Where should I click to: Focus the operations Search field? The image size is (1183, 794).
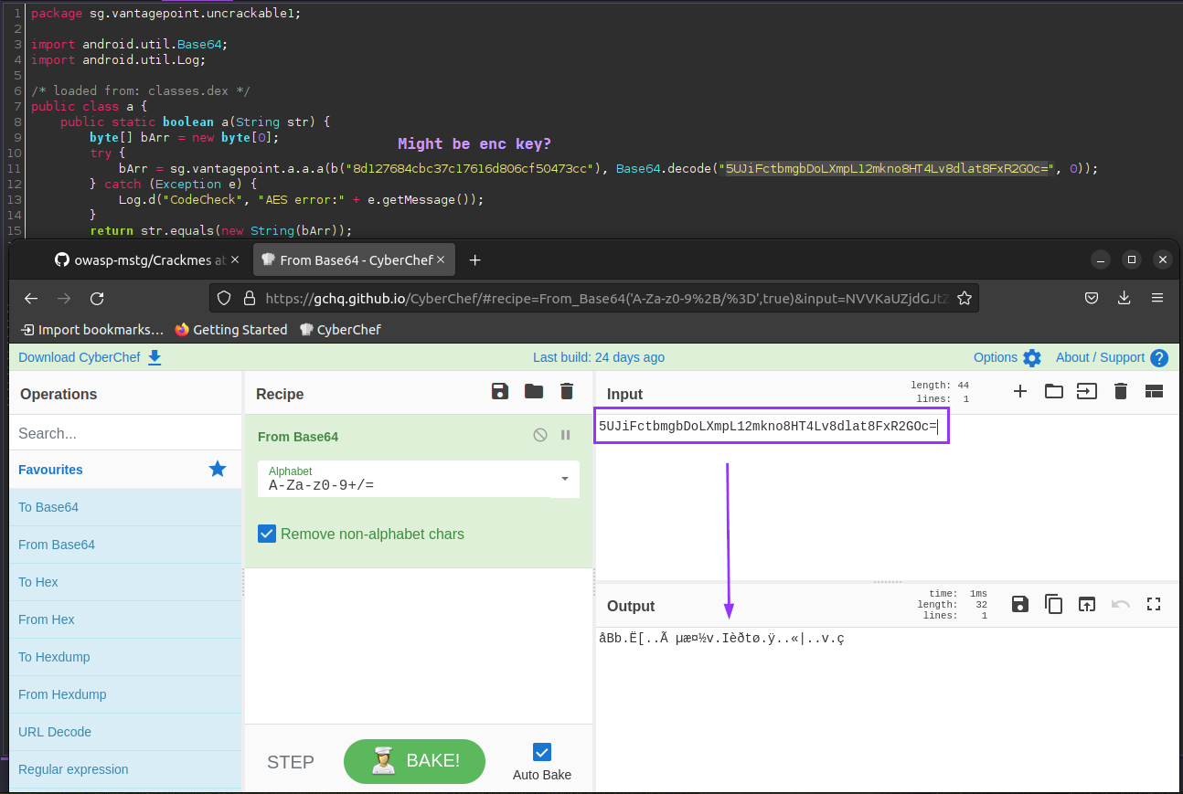click(126, 433)
